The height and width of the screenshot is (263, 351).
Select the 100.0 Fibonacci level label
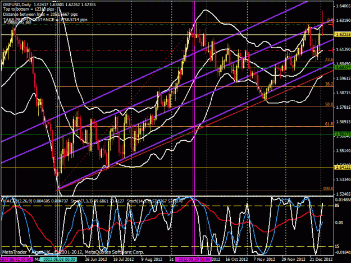[328, 188]
